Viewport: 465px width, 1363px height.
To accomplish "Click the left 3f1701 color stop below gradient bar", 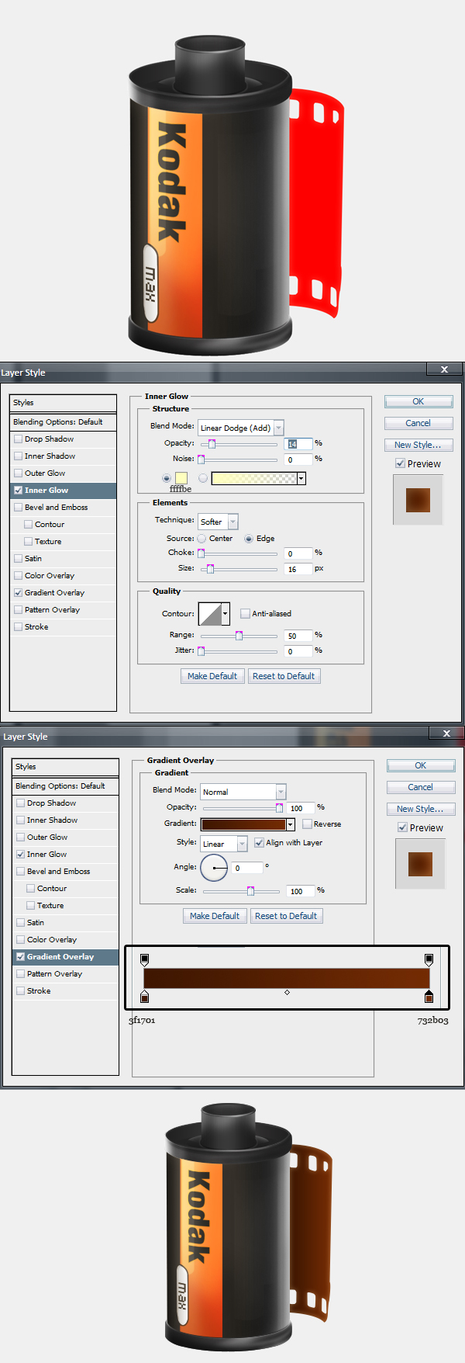I will (x=144, y=997).
